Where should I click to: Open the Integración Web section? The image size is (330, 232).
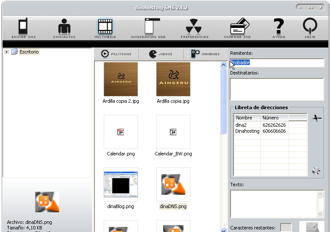coord(148,28)
